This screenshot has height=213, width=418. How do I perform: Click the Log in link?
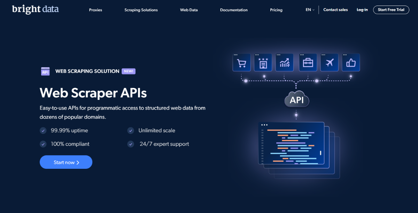pos(362,10)
